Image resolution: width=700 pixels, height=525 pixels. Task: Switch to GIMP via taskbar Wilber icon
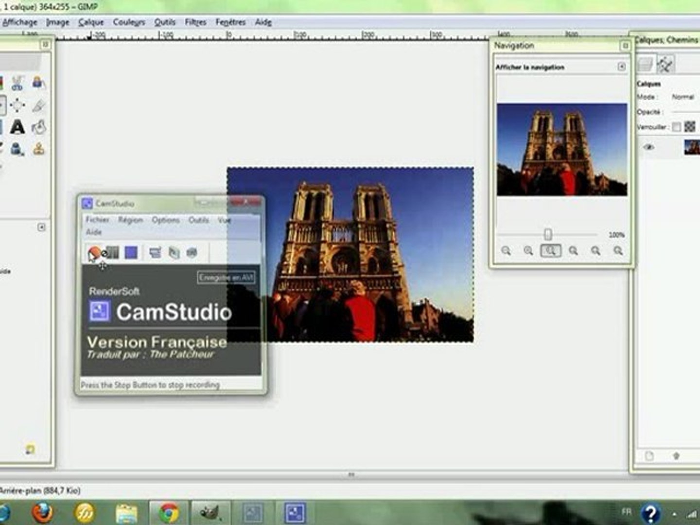[x=210, y=513]
